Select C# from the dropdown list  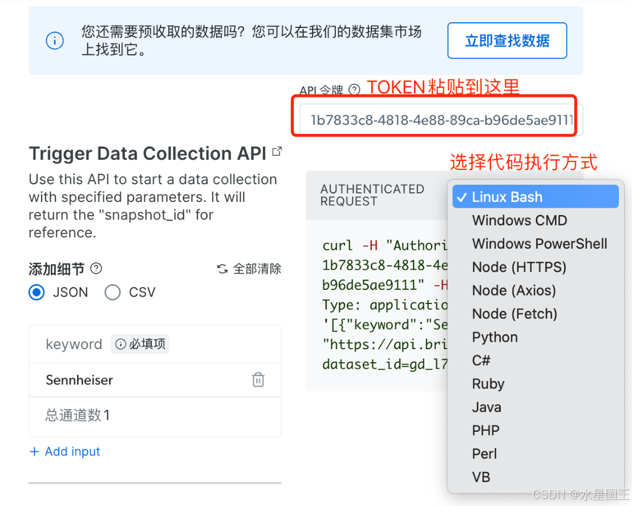coord(535,361)
